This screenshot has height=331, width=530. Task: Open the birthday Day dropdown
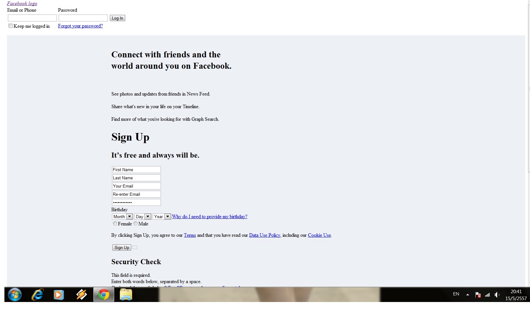143,217
